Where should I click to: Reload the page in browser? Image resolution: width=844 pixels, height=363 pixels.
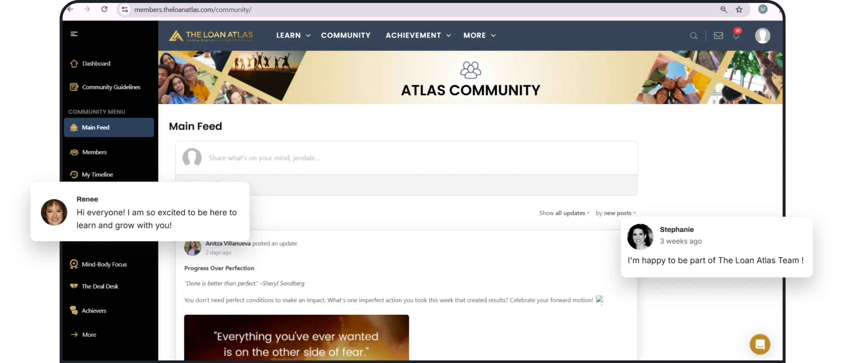pos(104,9)
